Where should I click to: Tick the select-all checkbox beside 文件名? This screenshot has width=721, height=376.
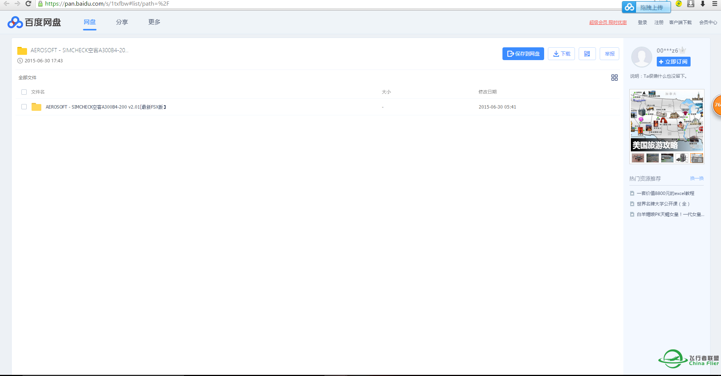point(24,92)
